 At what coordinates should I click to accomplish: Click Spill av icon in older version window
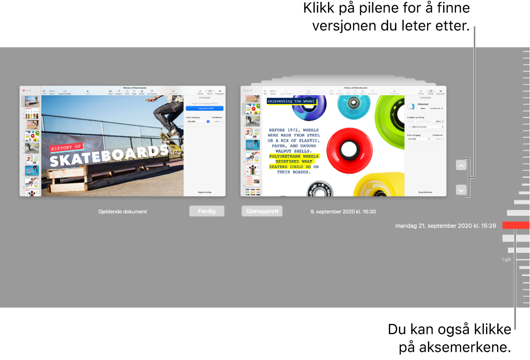[x=308, y=92]
